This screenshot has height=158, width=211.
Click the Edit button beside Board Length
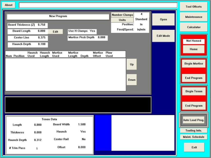(55, 32)
